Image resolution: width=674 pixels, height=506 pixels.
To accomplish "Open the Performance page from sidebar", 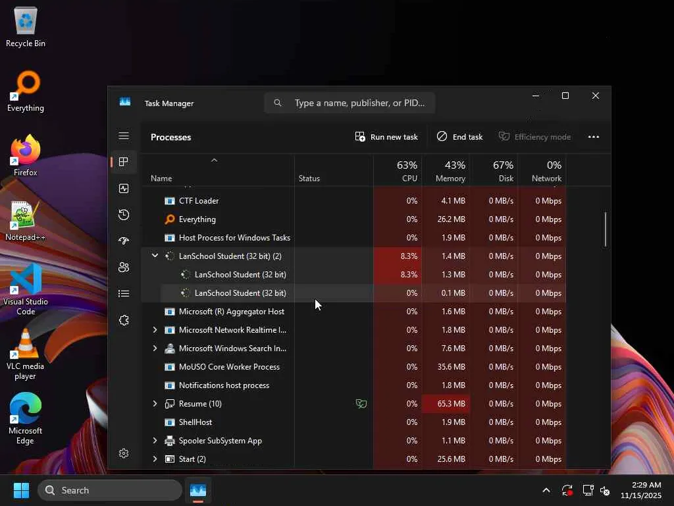I will [124, 188].
